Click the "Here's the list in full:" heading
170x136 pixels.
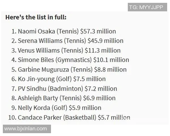(36, 17)
